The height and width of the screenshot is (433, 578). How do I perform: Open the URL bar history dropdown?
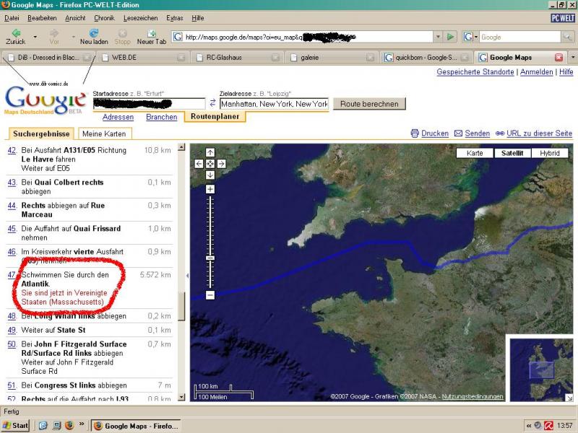437,37
